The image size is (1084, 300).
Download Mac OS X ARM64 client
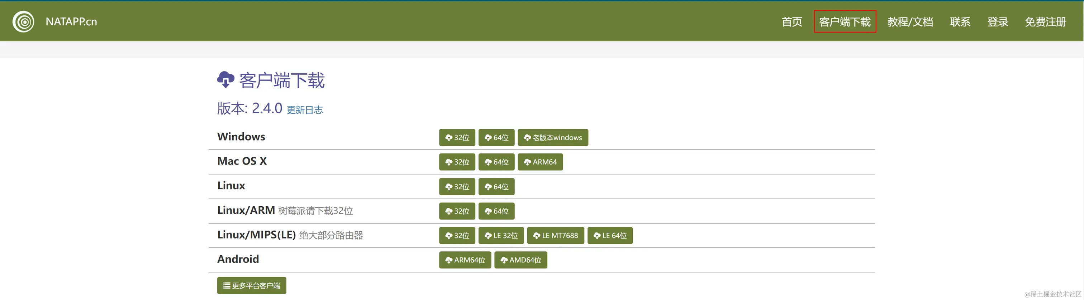540,162
